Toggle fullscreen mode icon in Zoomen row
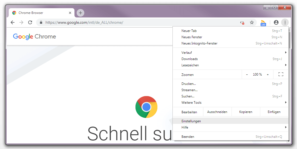 click(x=281, y=74)
